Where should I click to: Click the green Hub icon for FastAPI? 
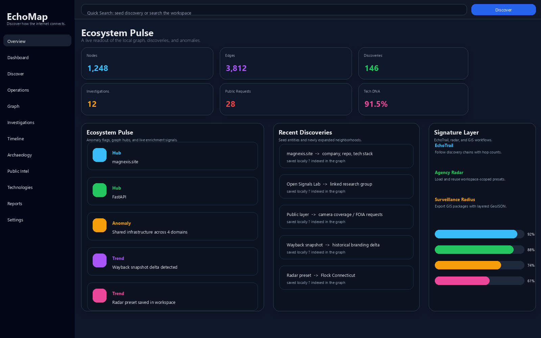tap(99, 190)
